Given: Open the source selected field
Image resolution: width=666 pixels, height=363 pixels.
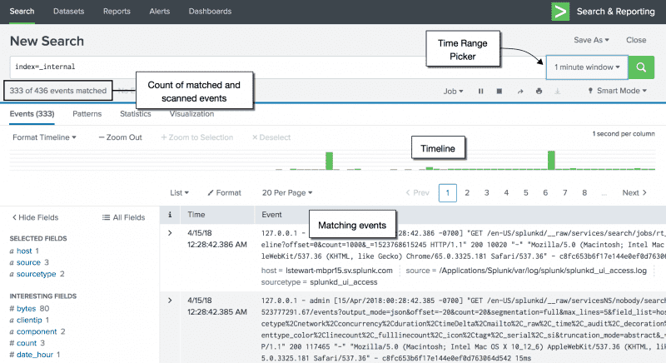Looking at the screenshot, I should (x=29, y=262).
